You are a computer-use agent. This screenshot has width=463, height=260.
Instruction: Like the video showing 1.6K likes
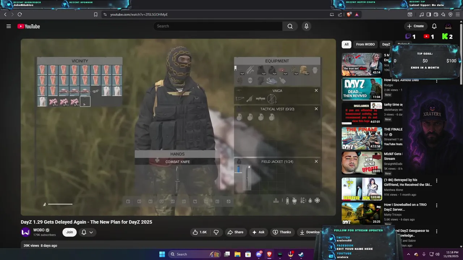pyautogui.click(x=200, y=232)
